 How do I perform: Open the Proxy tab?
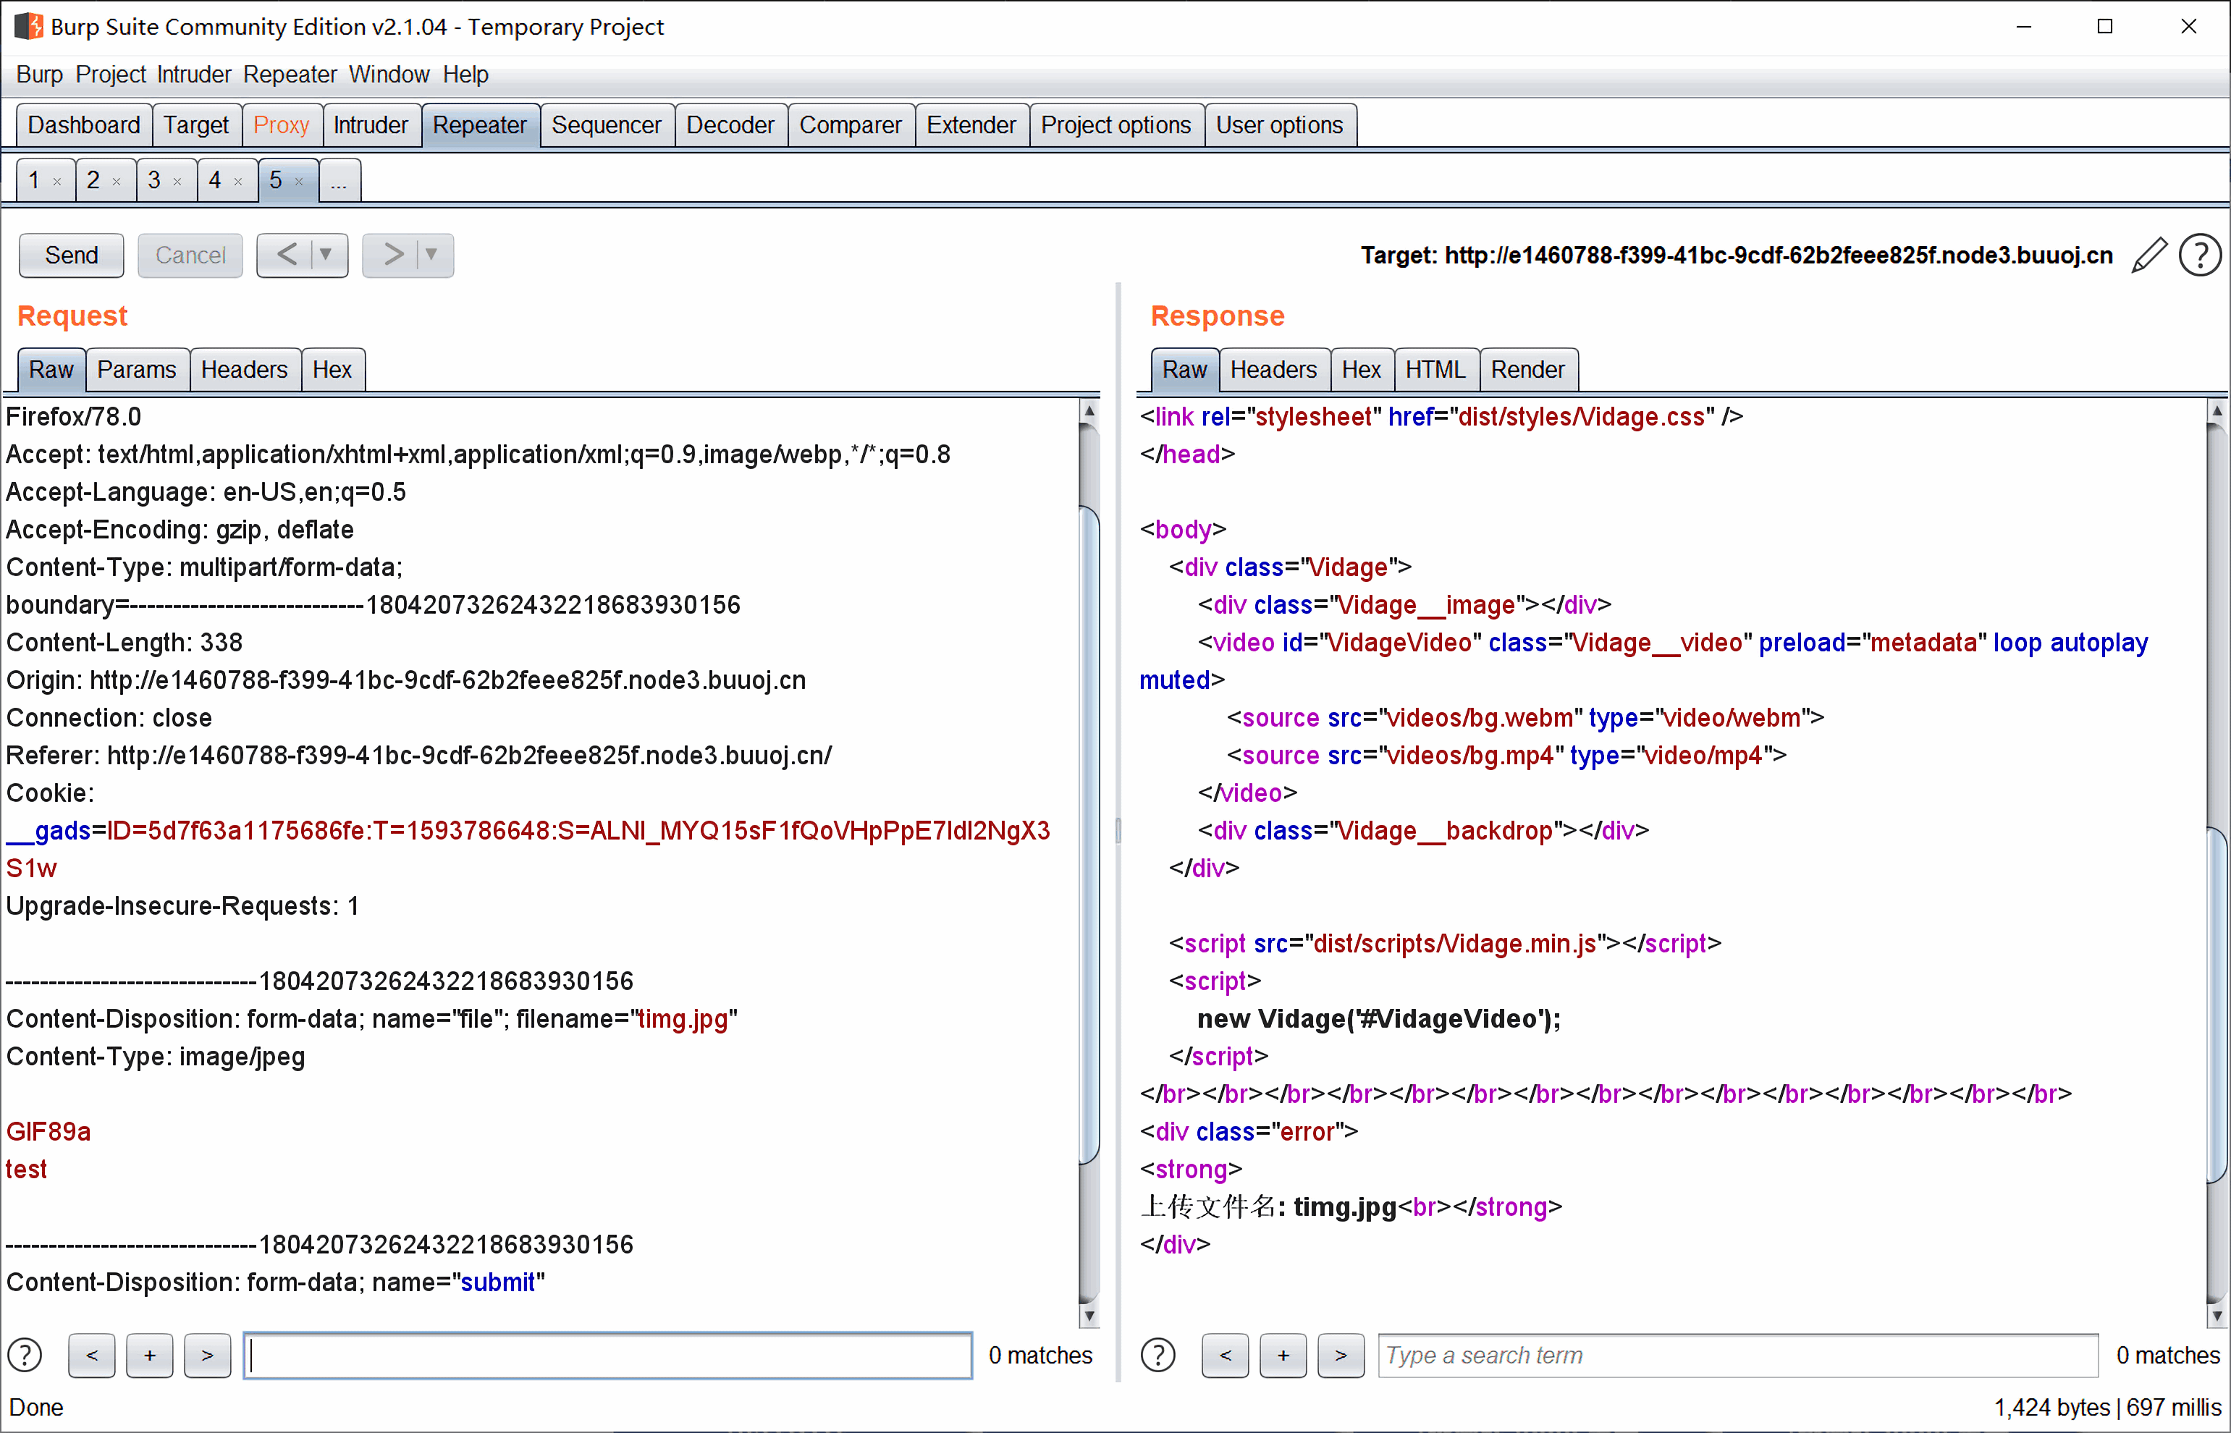point(281,124)
